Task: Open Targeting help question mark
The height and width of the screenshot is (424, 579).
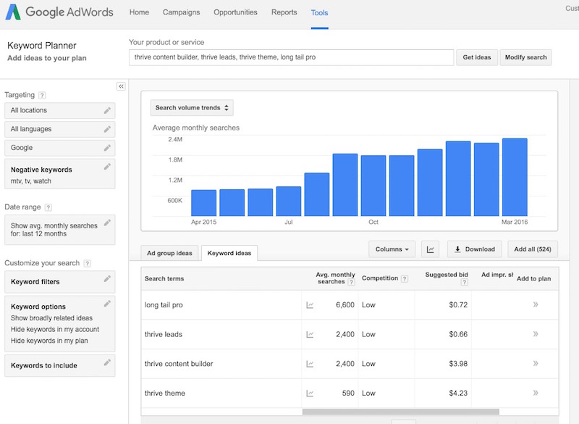Action: [x=42, y=96]
